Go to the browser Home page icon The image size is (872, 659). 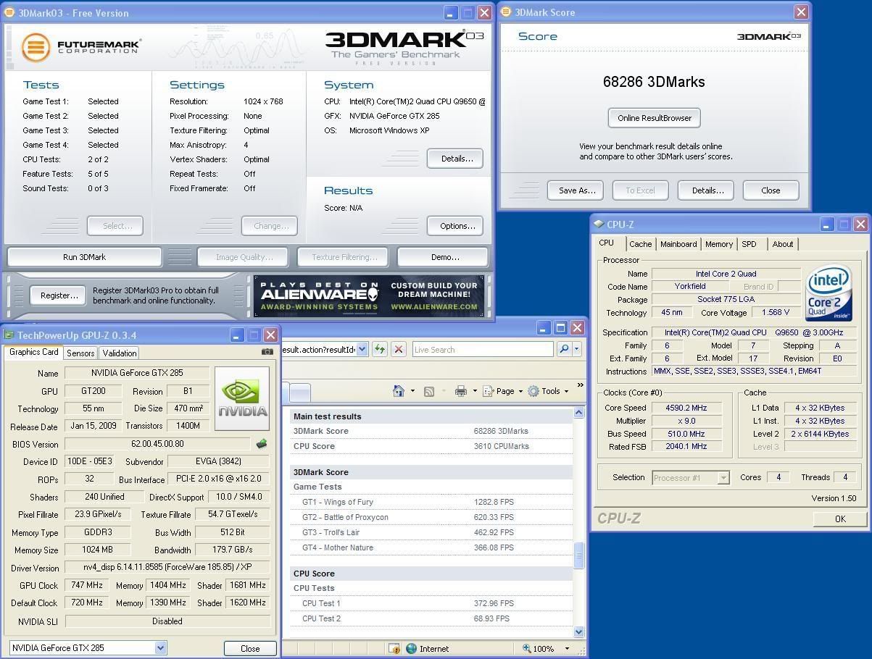tap(398, 391)
